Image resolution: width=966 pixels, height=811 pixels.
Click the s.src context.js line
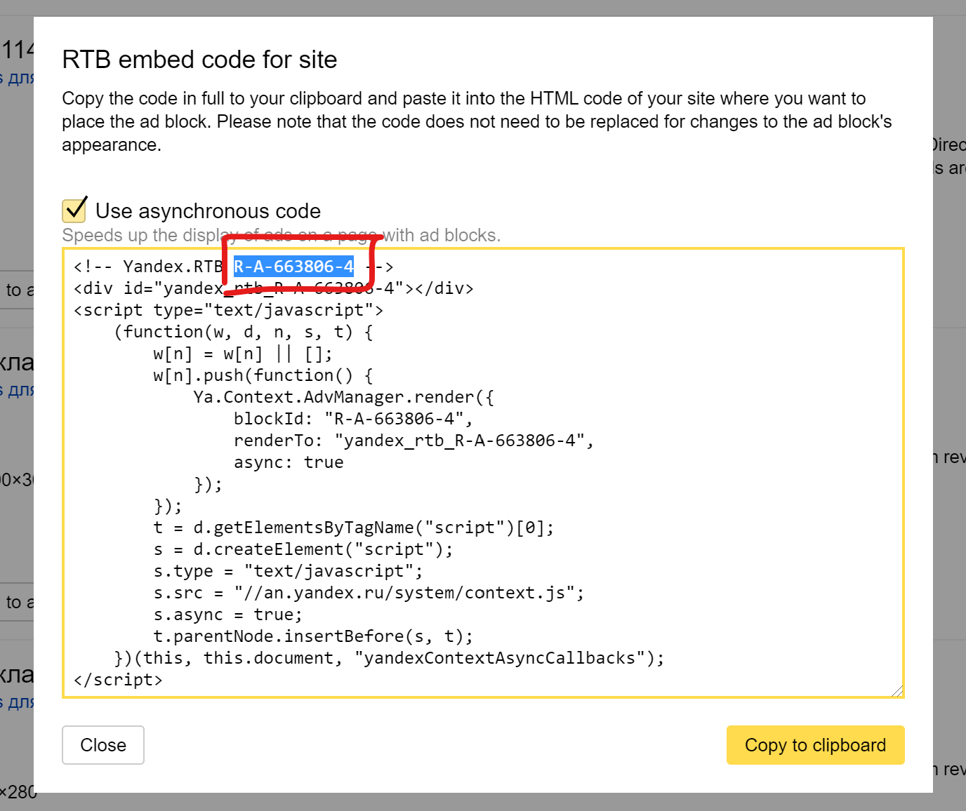369,593
